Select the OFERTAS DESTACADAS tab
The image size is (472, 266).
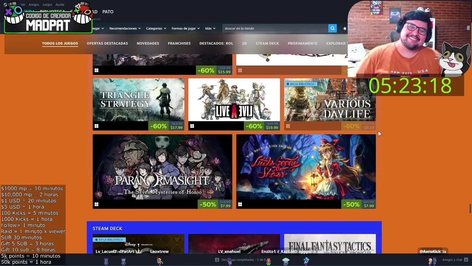point(107,43)
